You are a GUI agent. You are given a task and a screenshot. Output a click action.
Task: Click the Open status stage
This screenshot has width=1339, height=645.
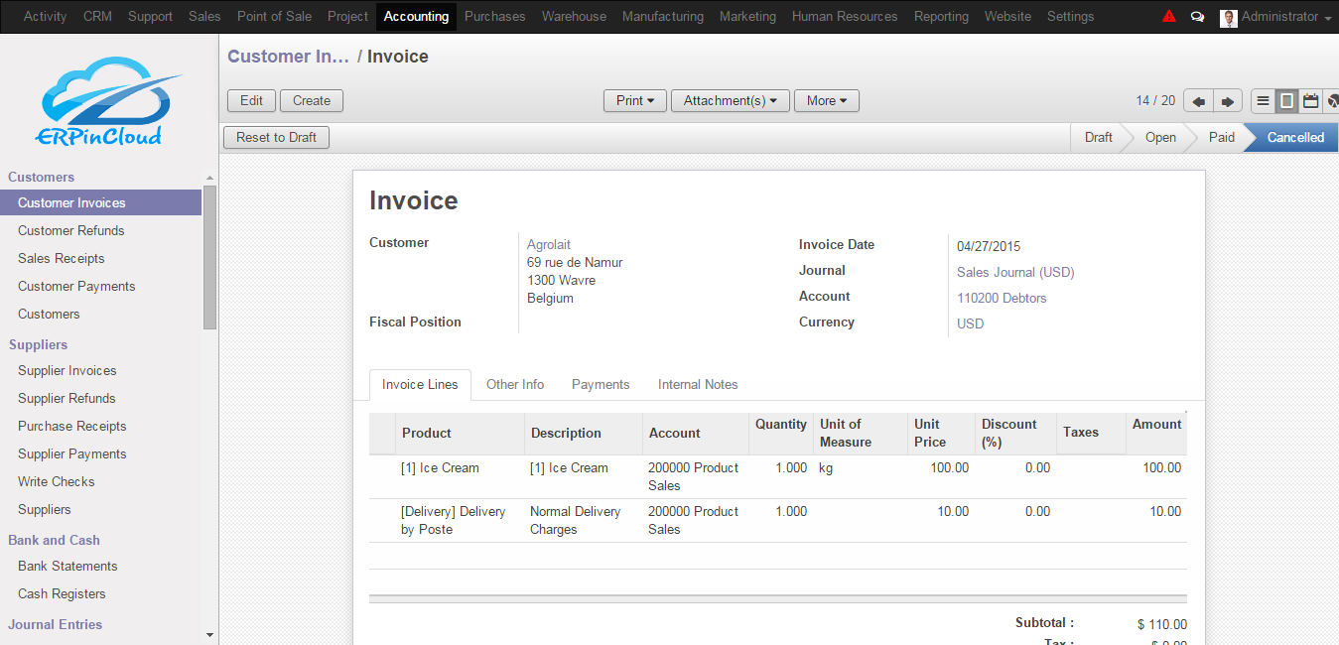(x=1160, y=138)
